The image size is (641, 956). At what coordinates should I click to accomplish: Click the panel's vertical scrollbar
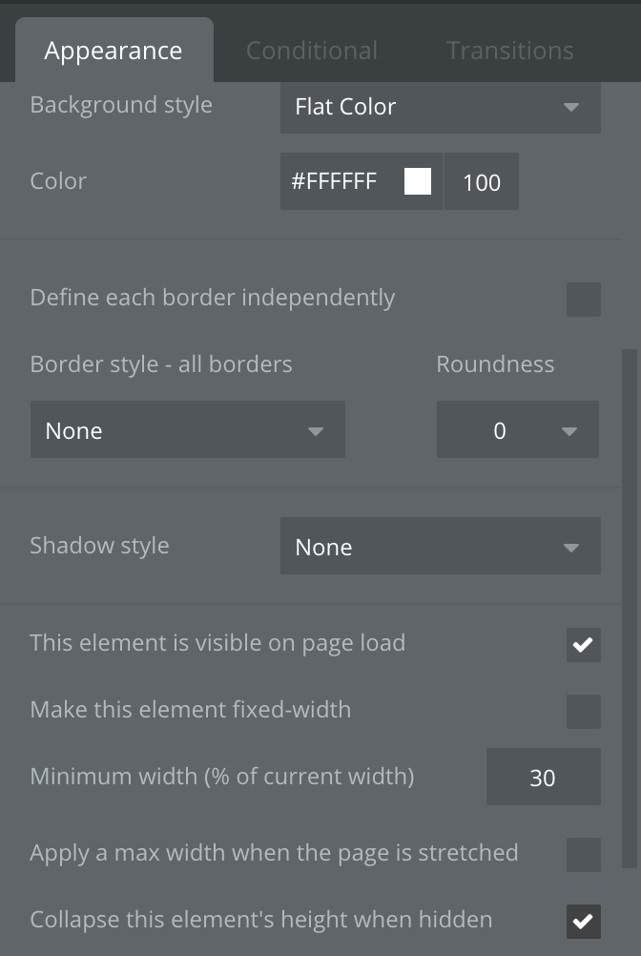click(629, 611)
